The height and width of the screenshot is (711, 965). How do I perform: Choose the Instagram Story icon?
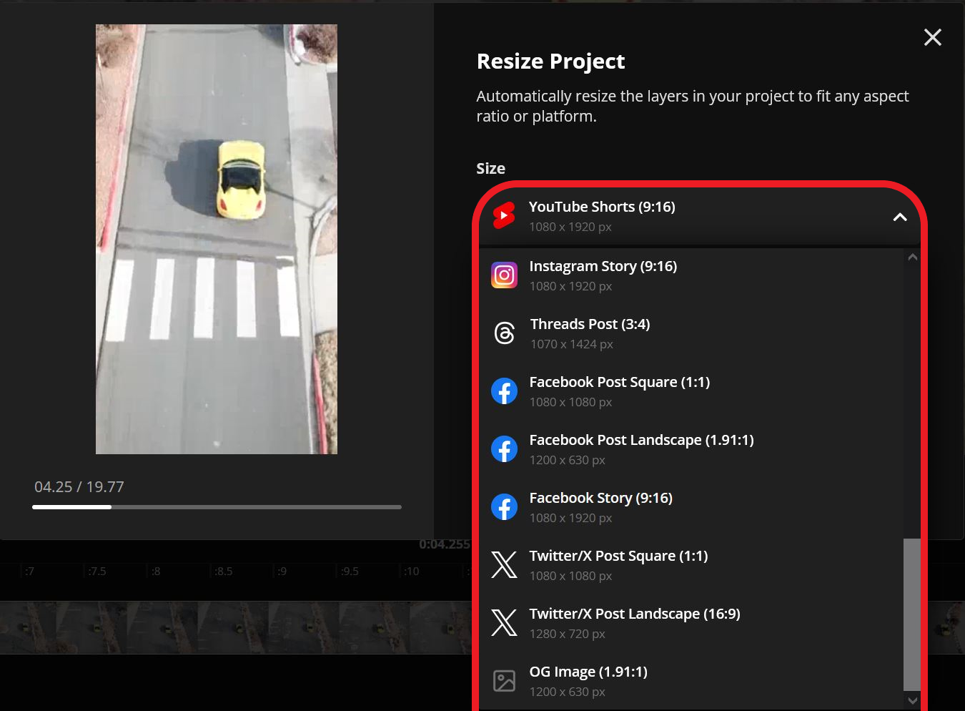point(504,275)
